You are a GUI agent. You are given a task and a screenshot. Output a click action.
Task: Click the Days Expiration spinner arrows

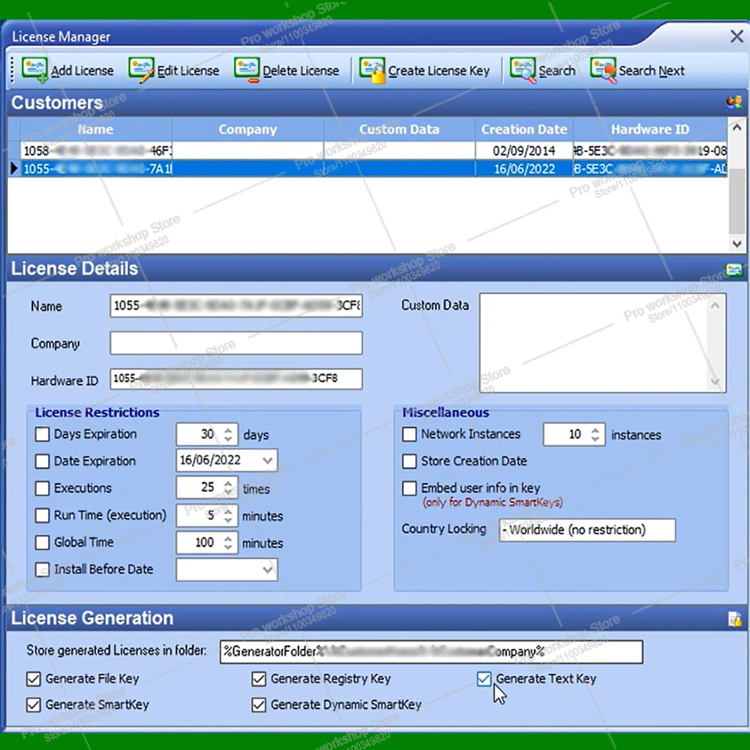click(x=228, y=434)
